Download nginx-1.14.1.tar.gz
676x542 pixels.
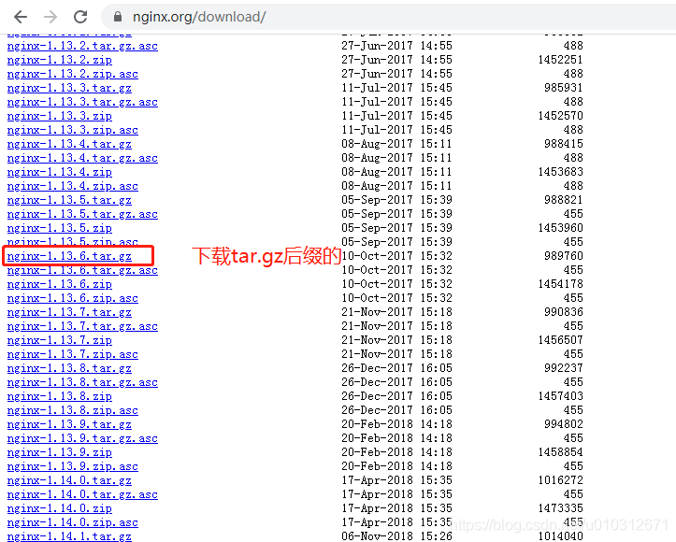tap(69, 536)
